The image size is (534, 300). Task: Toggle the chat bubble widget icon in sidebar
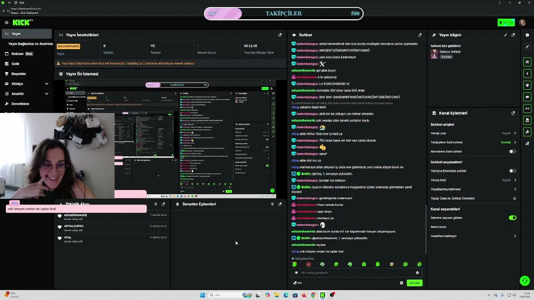pos(527,97)
